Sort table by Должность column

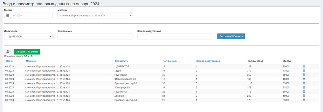pos(121,61)
